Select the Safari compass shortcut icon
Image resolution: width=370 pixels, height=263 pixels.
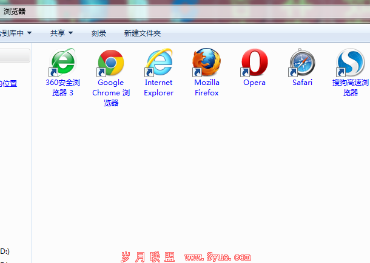coord(302,63)
